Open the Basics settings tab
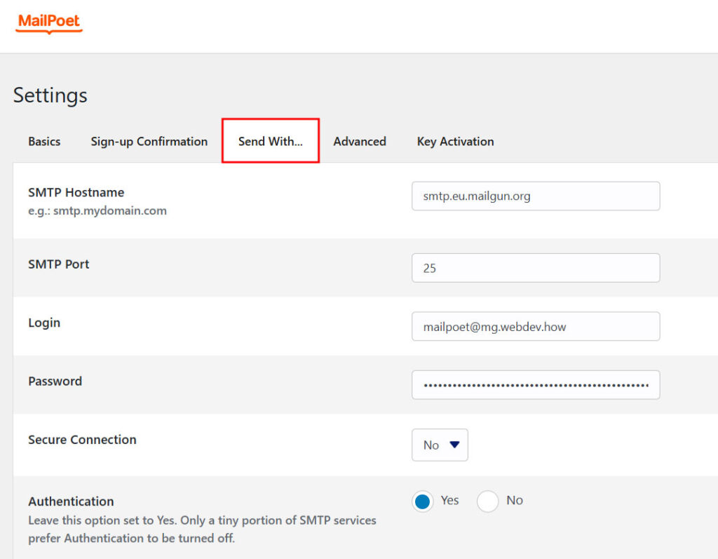The height and width of the screenshot is (559, 718). (x=43, y=141)
